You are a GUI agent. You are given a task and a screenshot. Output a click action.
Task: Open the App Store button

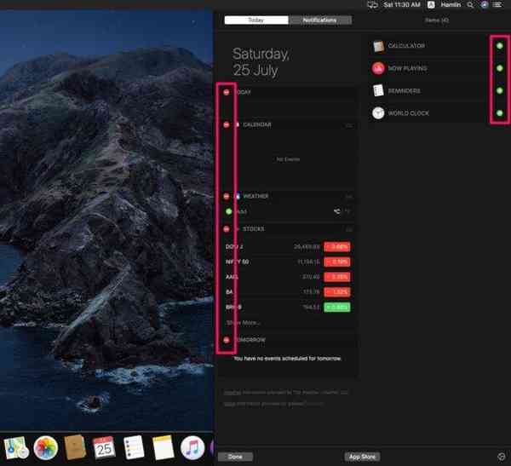click(x=362, y=457)
